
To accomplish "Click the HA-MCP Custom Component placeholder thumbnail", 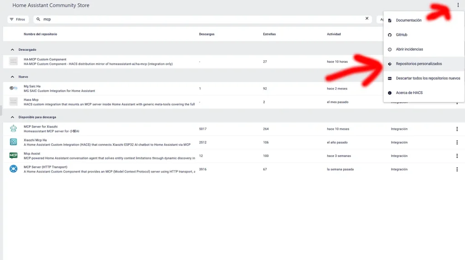I will pyautogui.click(x=13, y=61).
